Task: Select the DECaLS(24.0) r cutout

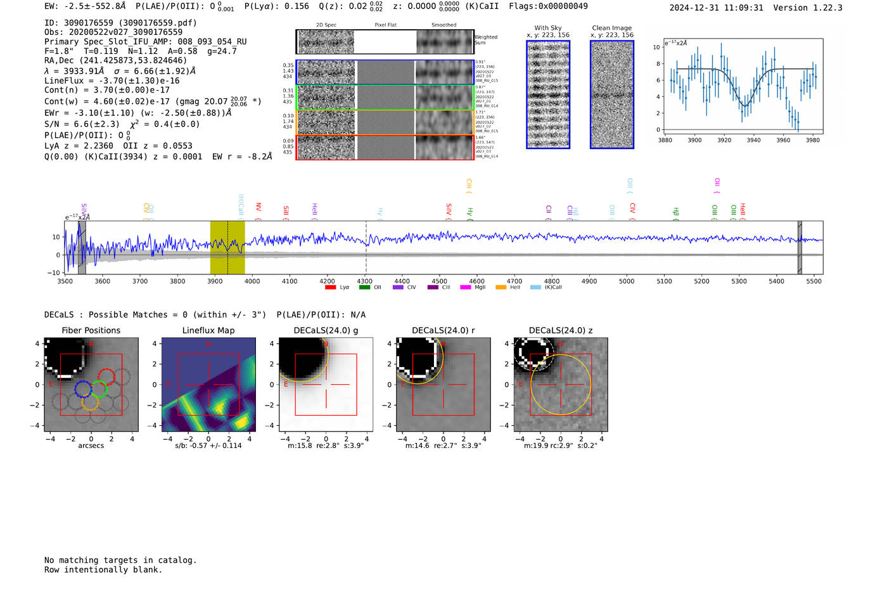Action: point(443,385)
